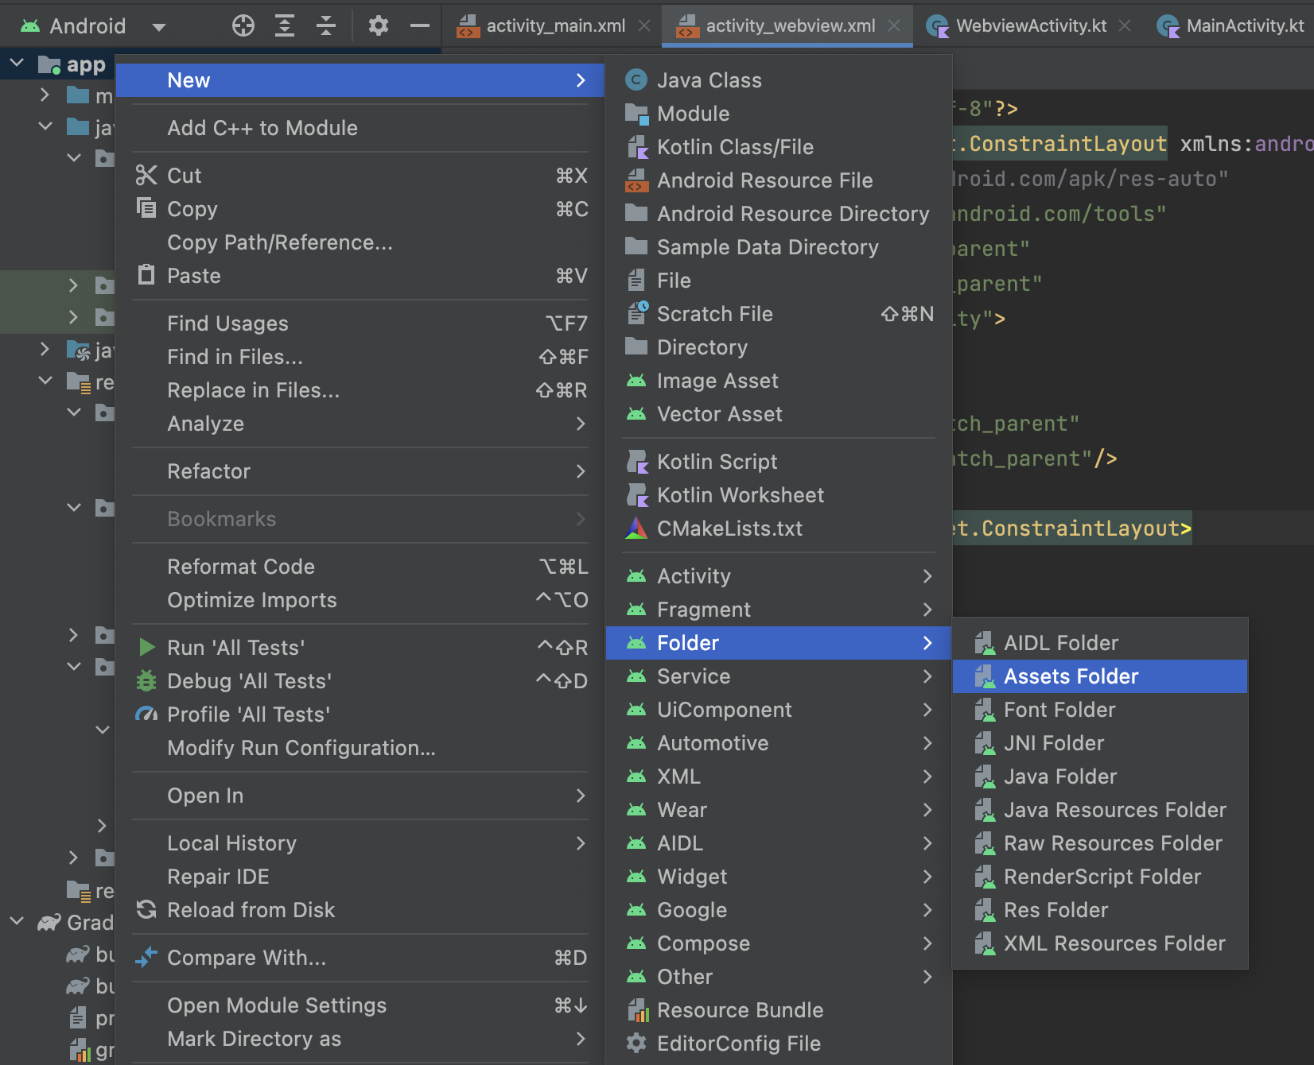Open project view settings gear icon
Image resolution: width=1314 pixels, height=1065 pixels.
pos(379,26)
